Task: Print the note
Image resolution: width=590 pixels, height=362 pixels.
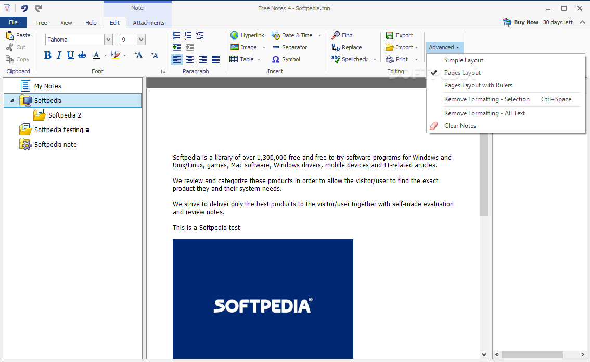Action: (x=396, y=59)
